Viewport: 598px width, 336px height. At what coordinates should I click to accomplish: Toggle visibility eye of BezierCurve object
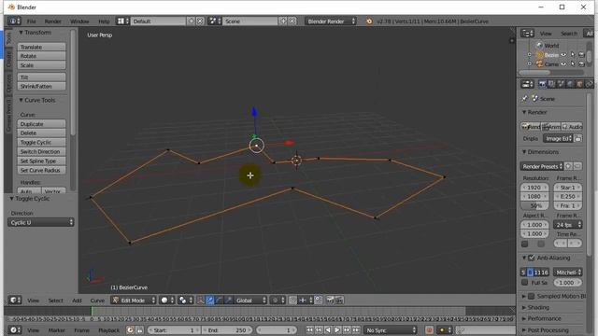pyautogui.click(x=563, y=54)
